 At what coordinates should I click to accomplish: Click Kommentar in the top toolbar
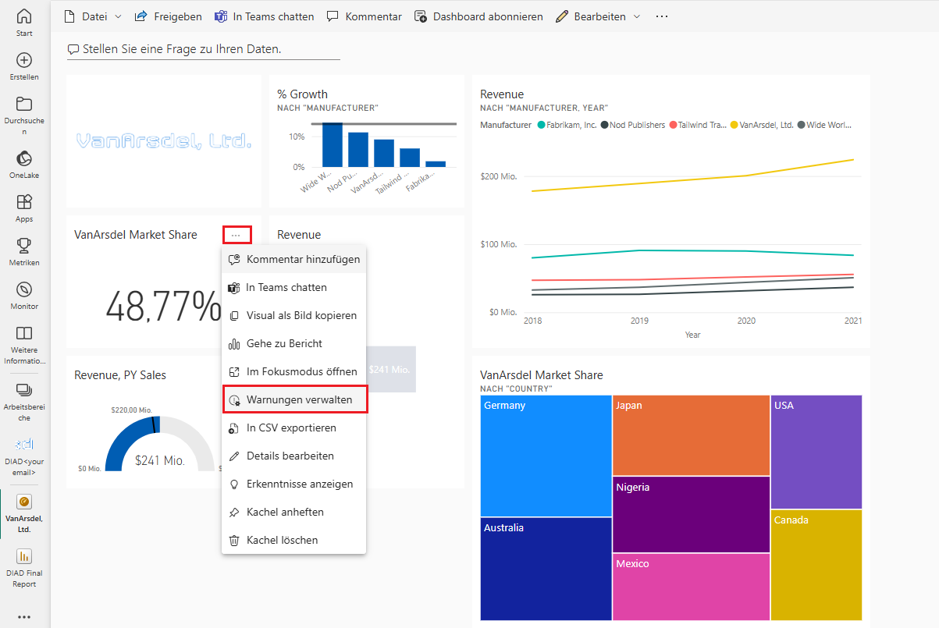(x=365, y=16)
